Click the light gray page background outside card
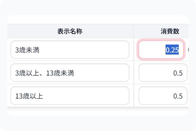196x131 pixels. tap(98, 8)
